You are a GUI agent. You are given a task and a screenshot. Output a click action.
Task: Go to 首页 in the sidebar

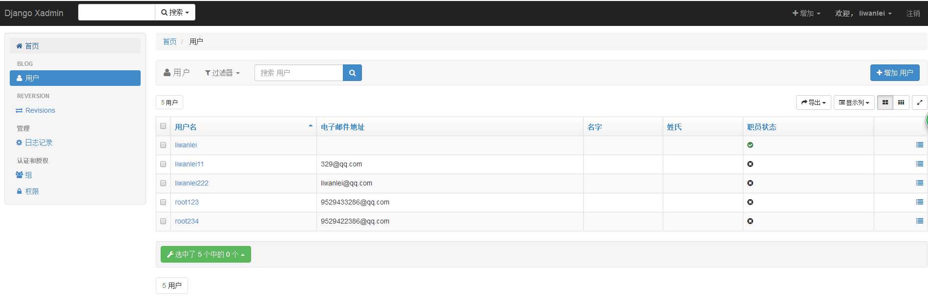(75, 46)
